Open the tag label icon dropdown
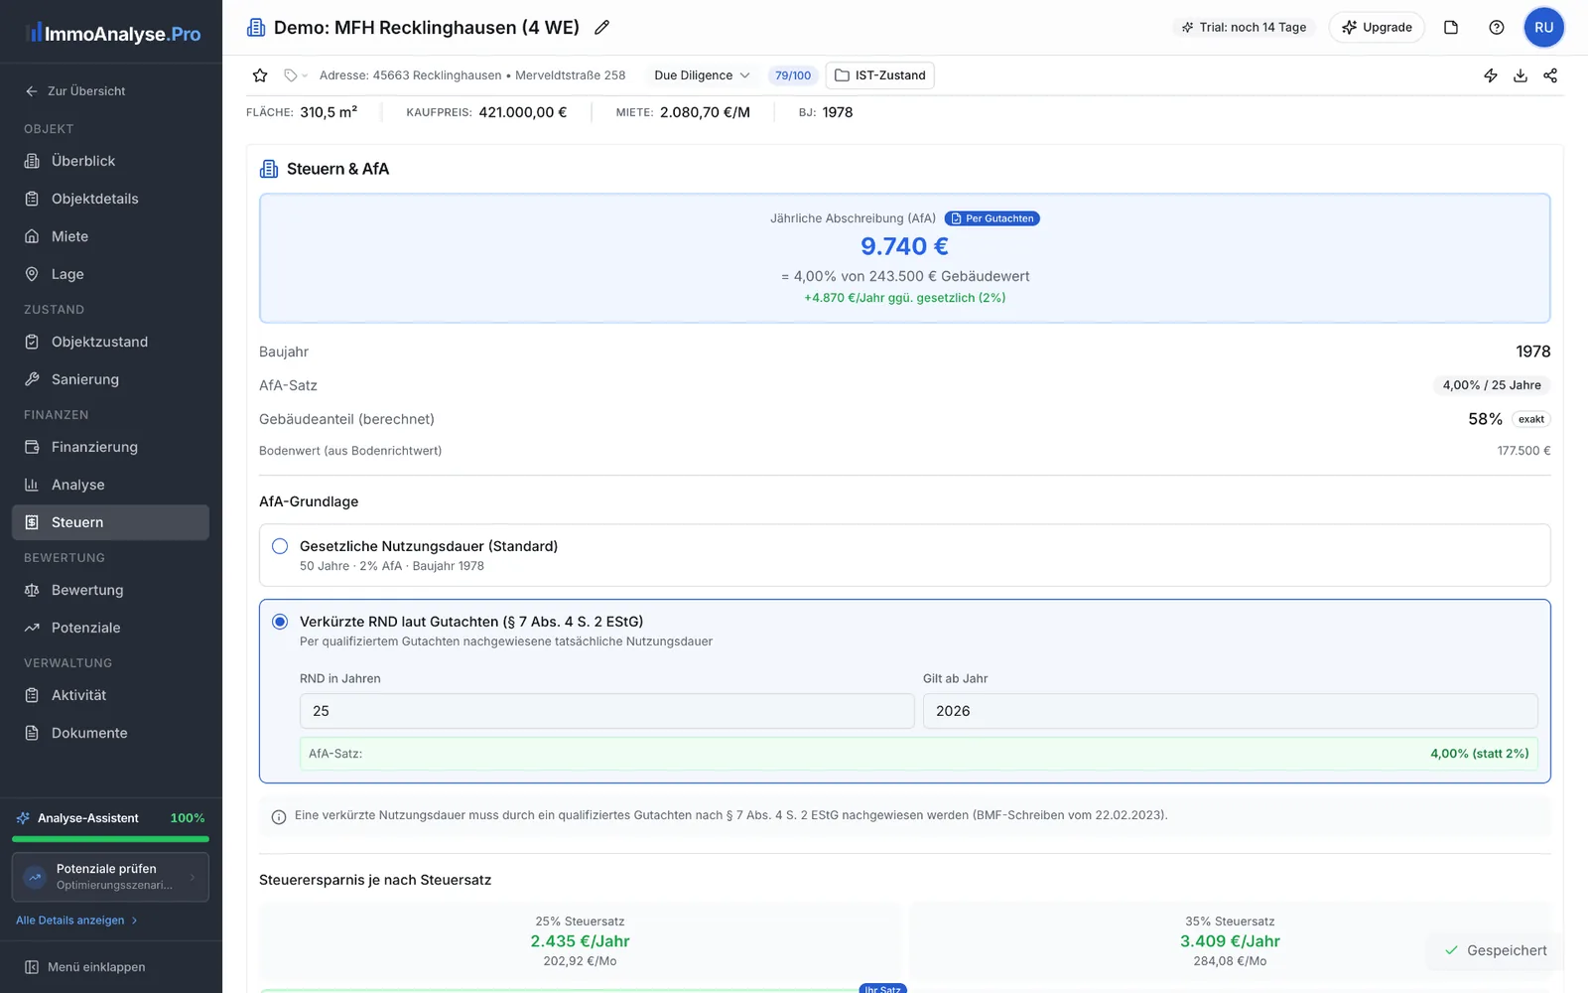 [x=296, y=75]
